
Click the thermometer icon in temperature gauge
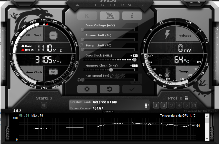click(x=167, y=72)
